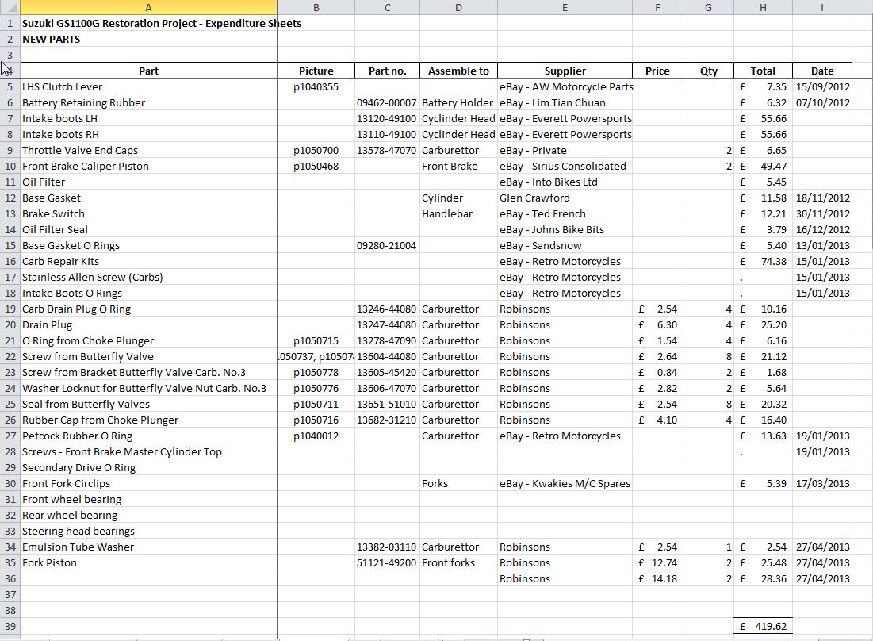Select the Front Brake Caliper Piston cell
Viewport: 873px width, 641px height.
pyautogui.click(x=148, y=166)
